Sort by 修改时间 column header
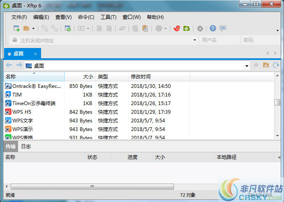 click(159, 76)
